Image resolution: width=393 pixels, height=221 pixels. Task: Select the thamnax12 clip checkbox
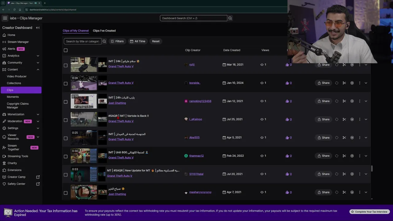[65, 157]
